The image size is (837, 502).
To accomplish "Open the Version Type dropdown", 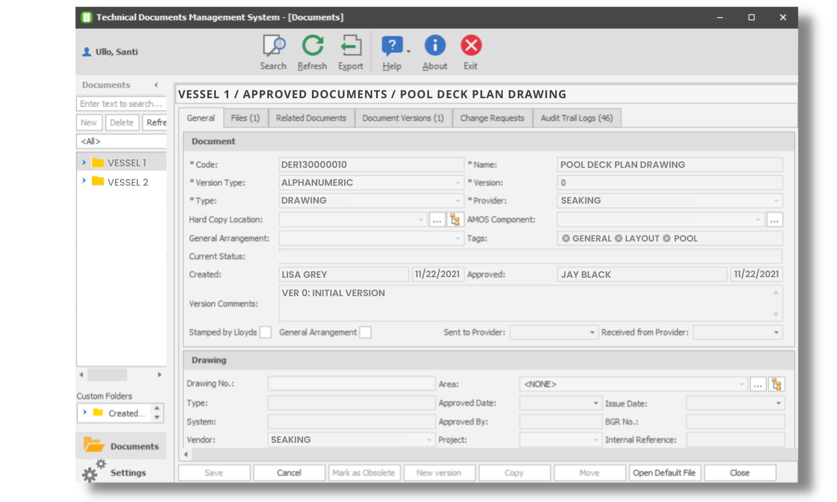I will pos(456,182).
